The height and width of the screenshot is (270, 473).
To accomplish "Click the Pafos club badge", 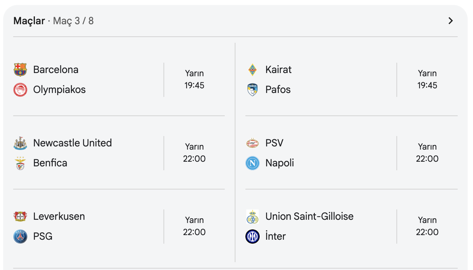I will [x=253, y=90].
